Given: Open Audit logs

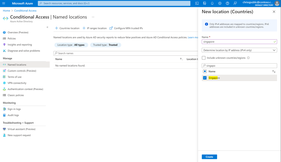Looking at the screenshot, I should tap(13, 115).
